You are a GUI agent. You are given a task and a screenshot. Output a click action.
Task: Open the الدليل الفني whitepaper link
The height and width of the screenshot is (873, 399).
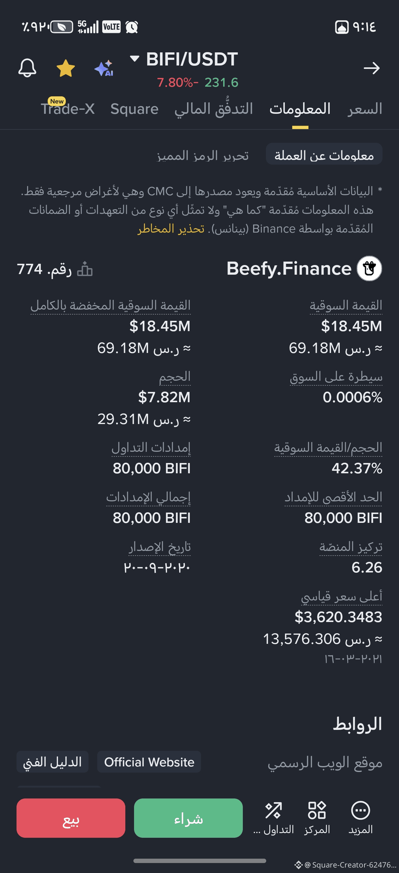point(52,762)
